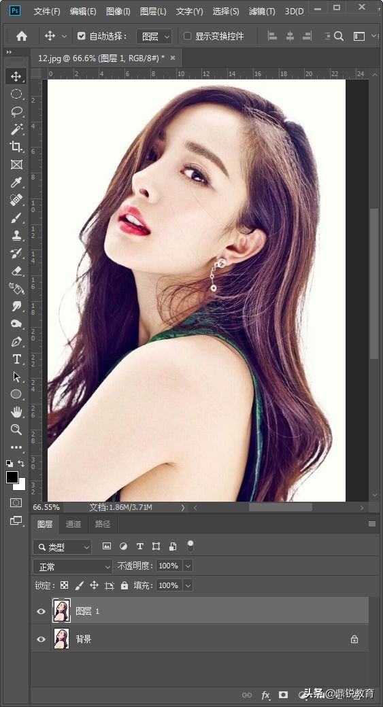Select the Horizontal Type tool
Screen dimensions: 383x707
pyautogui.click(x=16, y=360)
